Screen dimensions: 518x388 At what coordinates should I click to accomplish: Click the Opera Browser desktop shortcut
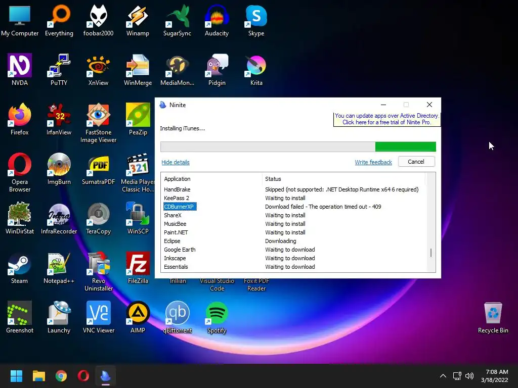click(20, 173)
